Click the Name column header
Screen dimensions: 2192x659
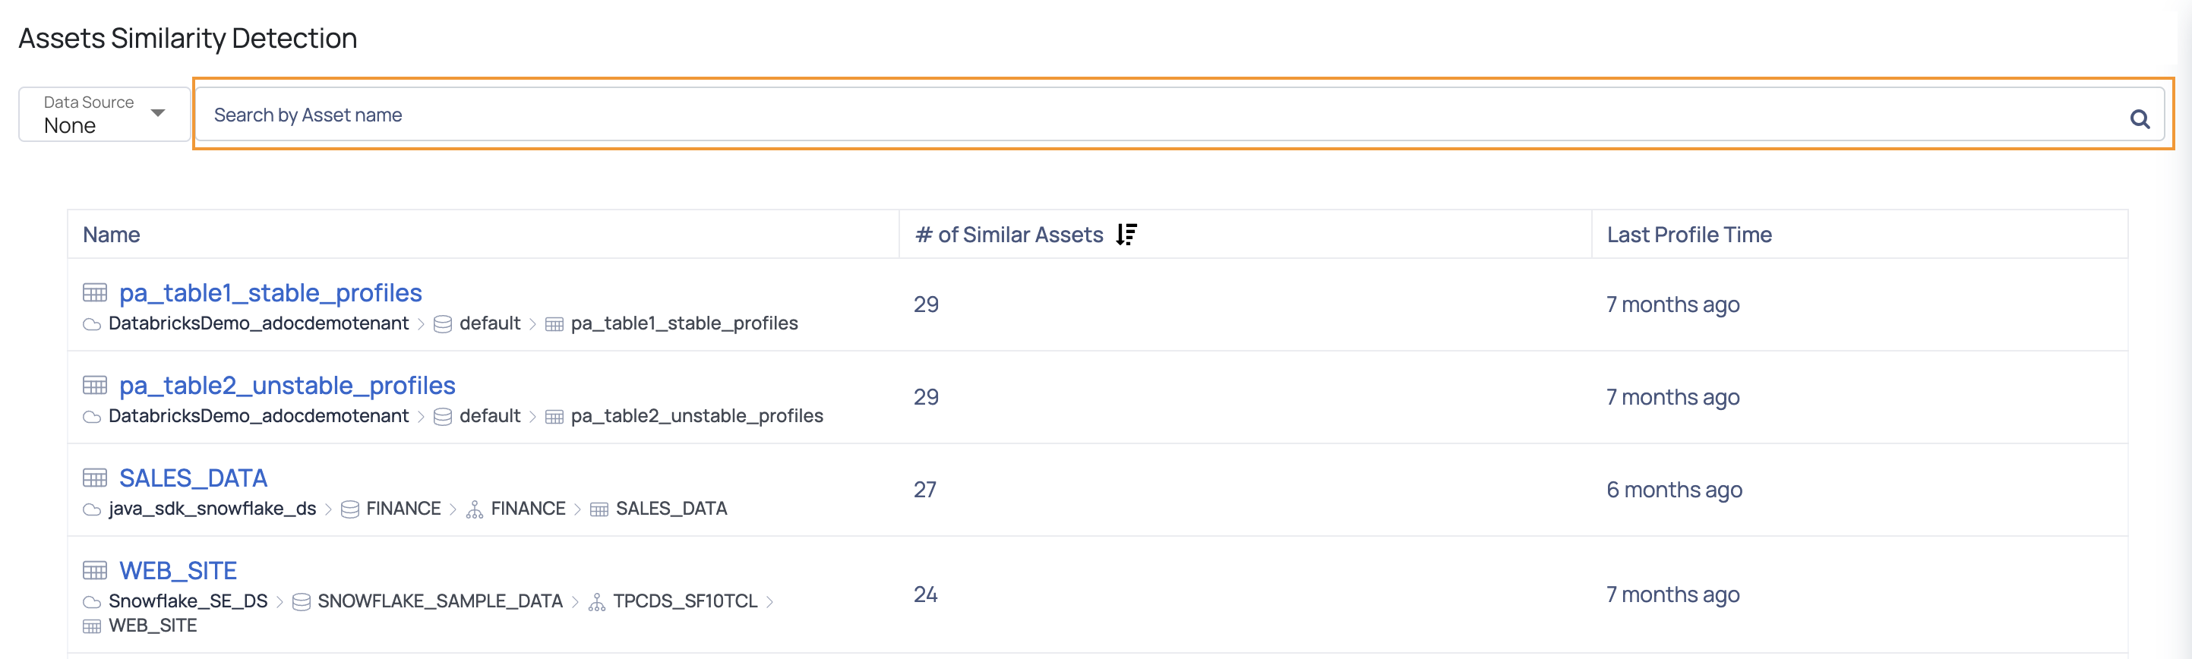pos(112,235)
